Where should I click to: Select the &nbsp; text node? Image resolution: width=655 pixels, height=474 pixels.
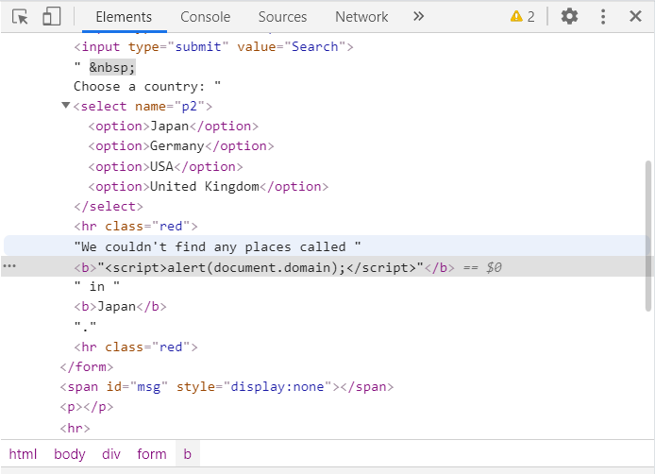[112, 67]
